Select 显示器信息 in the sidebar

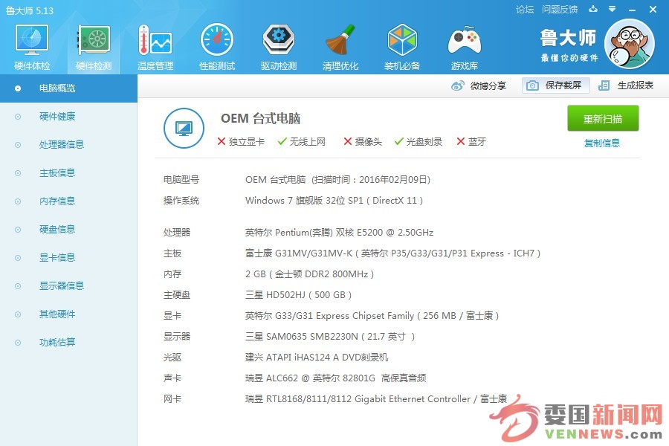click(68, 285)
